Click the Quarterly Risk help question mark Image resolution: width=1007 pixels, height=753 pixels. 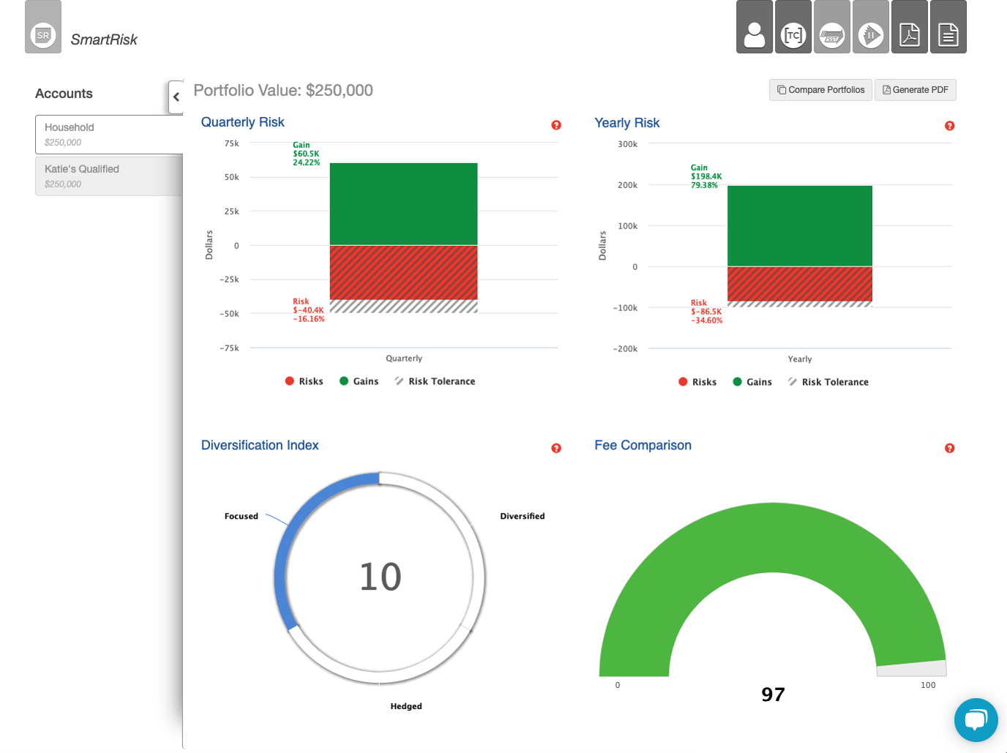(556, 125)
